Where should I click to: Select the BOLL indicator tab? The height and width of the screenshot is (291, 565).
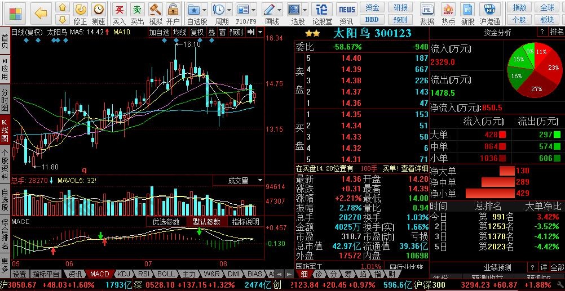166,274
